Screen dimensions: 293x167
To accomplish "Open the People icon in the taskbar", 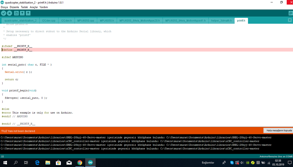I will pos(224,163).
